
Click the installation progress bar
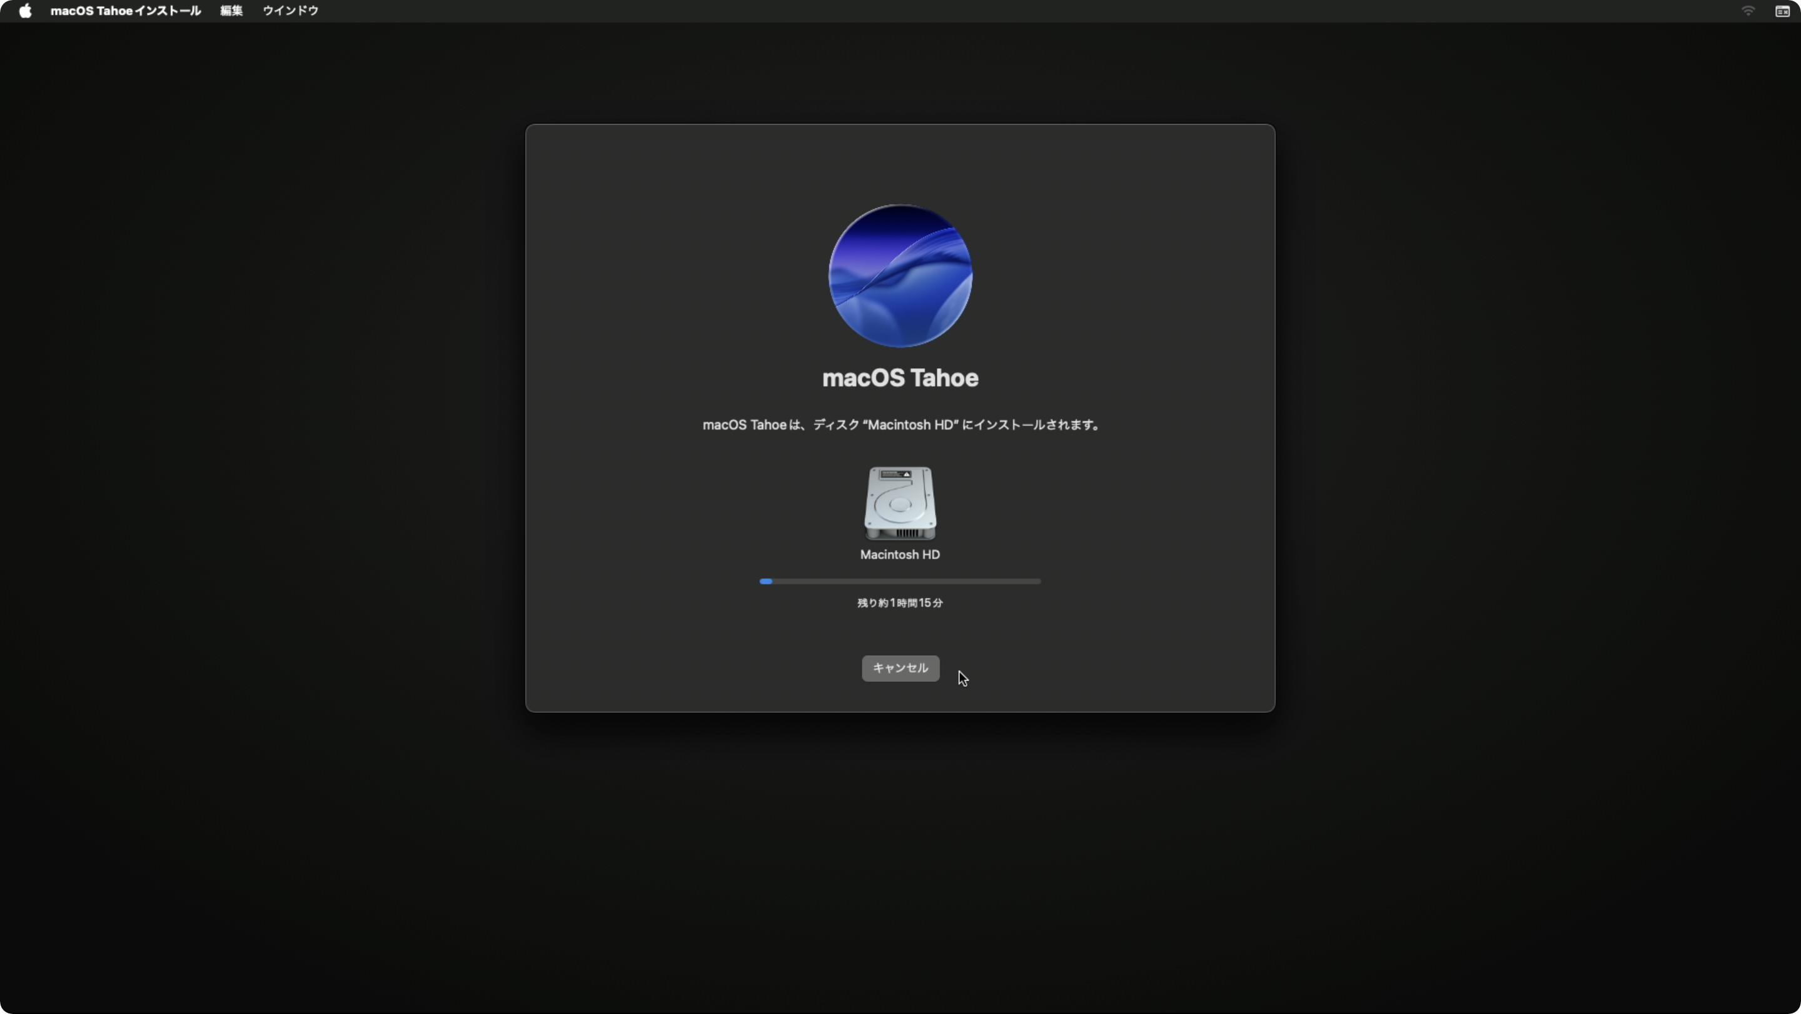901,581
